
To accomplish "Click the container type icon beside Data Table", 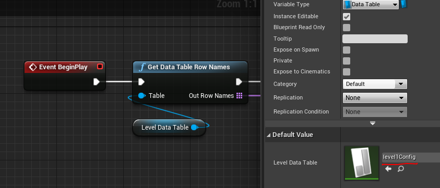I will (x=405, y=4).
